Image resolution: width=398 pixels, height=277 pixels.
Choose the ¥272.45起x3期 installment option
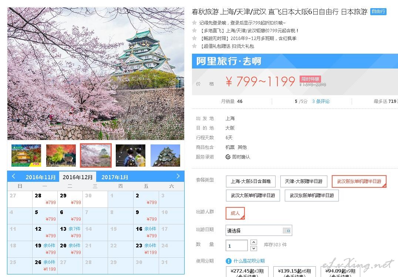point(247,272)
